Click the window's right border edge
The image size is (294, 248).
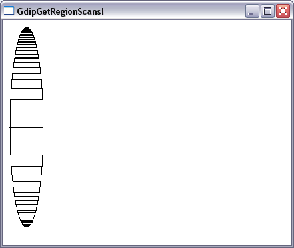293,133
